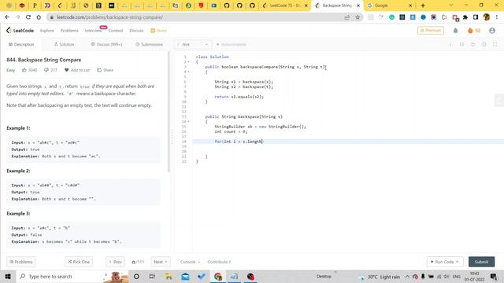Collapse code fold arrow at line 4
The width and height of the screenshot is (504, 283).
coord(189,72)
